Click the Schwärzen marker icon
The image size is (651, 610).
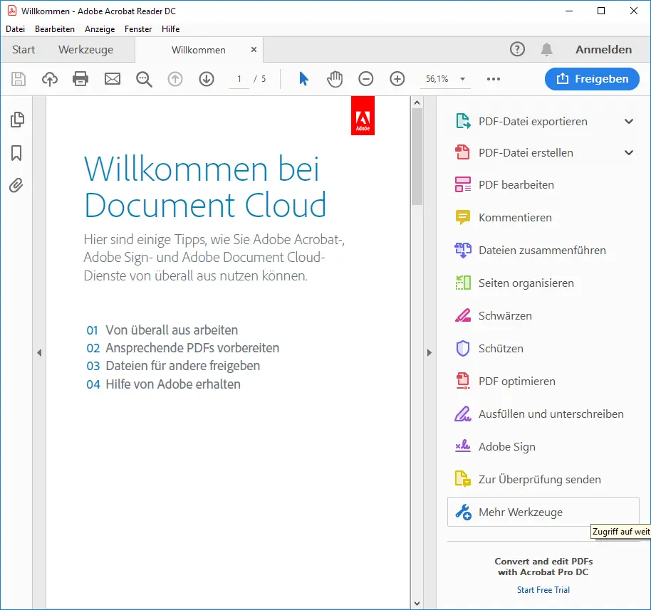[463, 315]
